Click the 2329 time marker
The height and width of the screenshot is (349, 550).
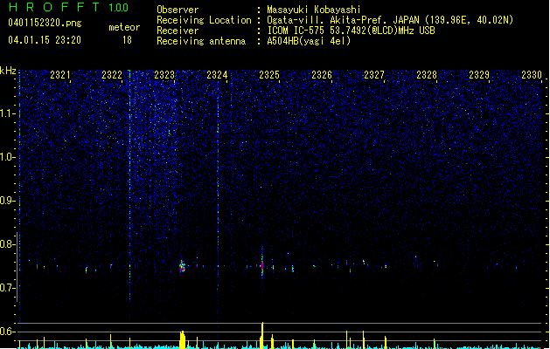coord(479,75)
